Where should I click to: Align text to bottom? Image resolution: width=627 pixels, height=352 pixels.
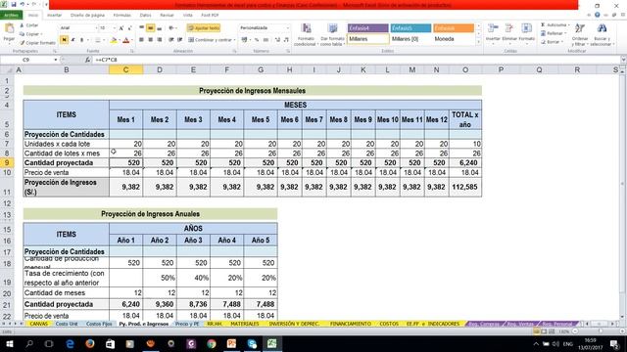point(159,28)
